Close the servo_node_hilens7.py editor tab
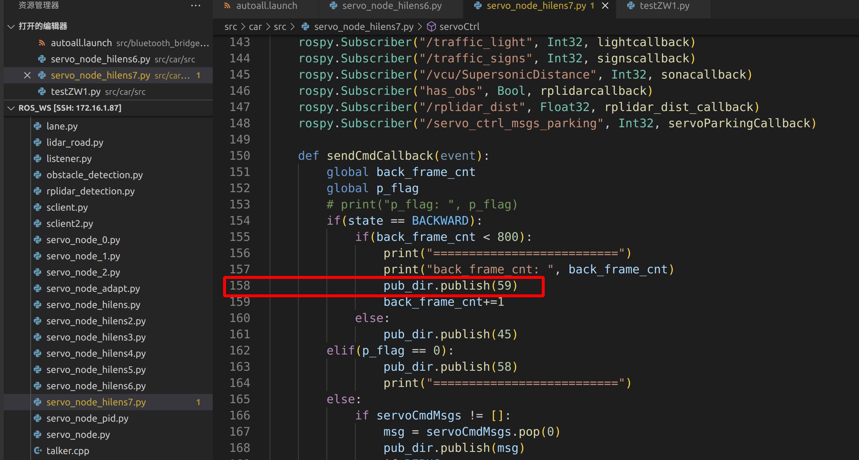 click(x=605, y=6)
